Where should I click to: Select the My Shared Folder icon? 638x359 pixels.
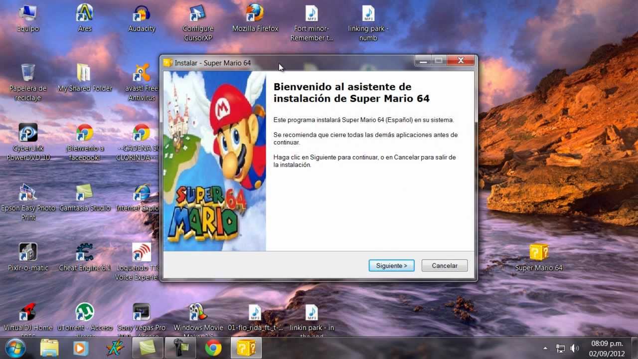pos(85,78)
